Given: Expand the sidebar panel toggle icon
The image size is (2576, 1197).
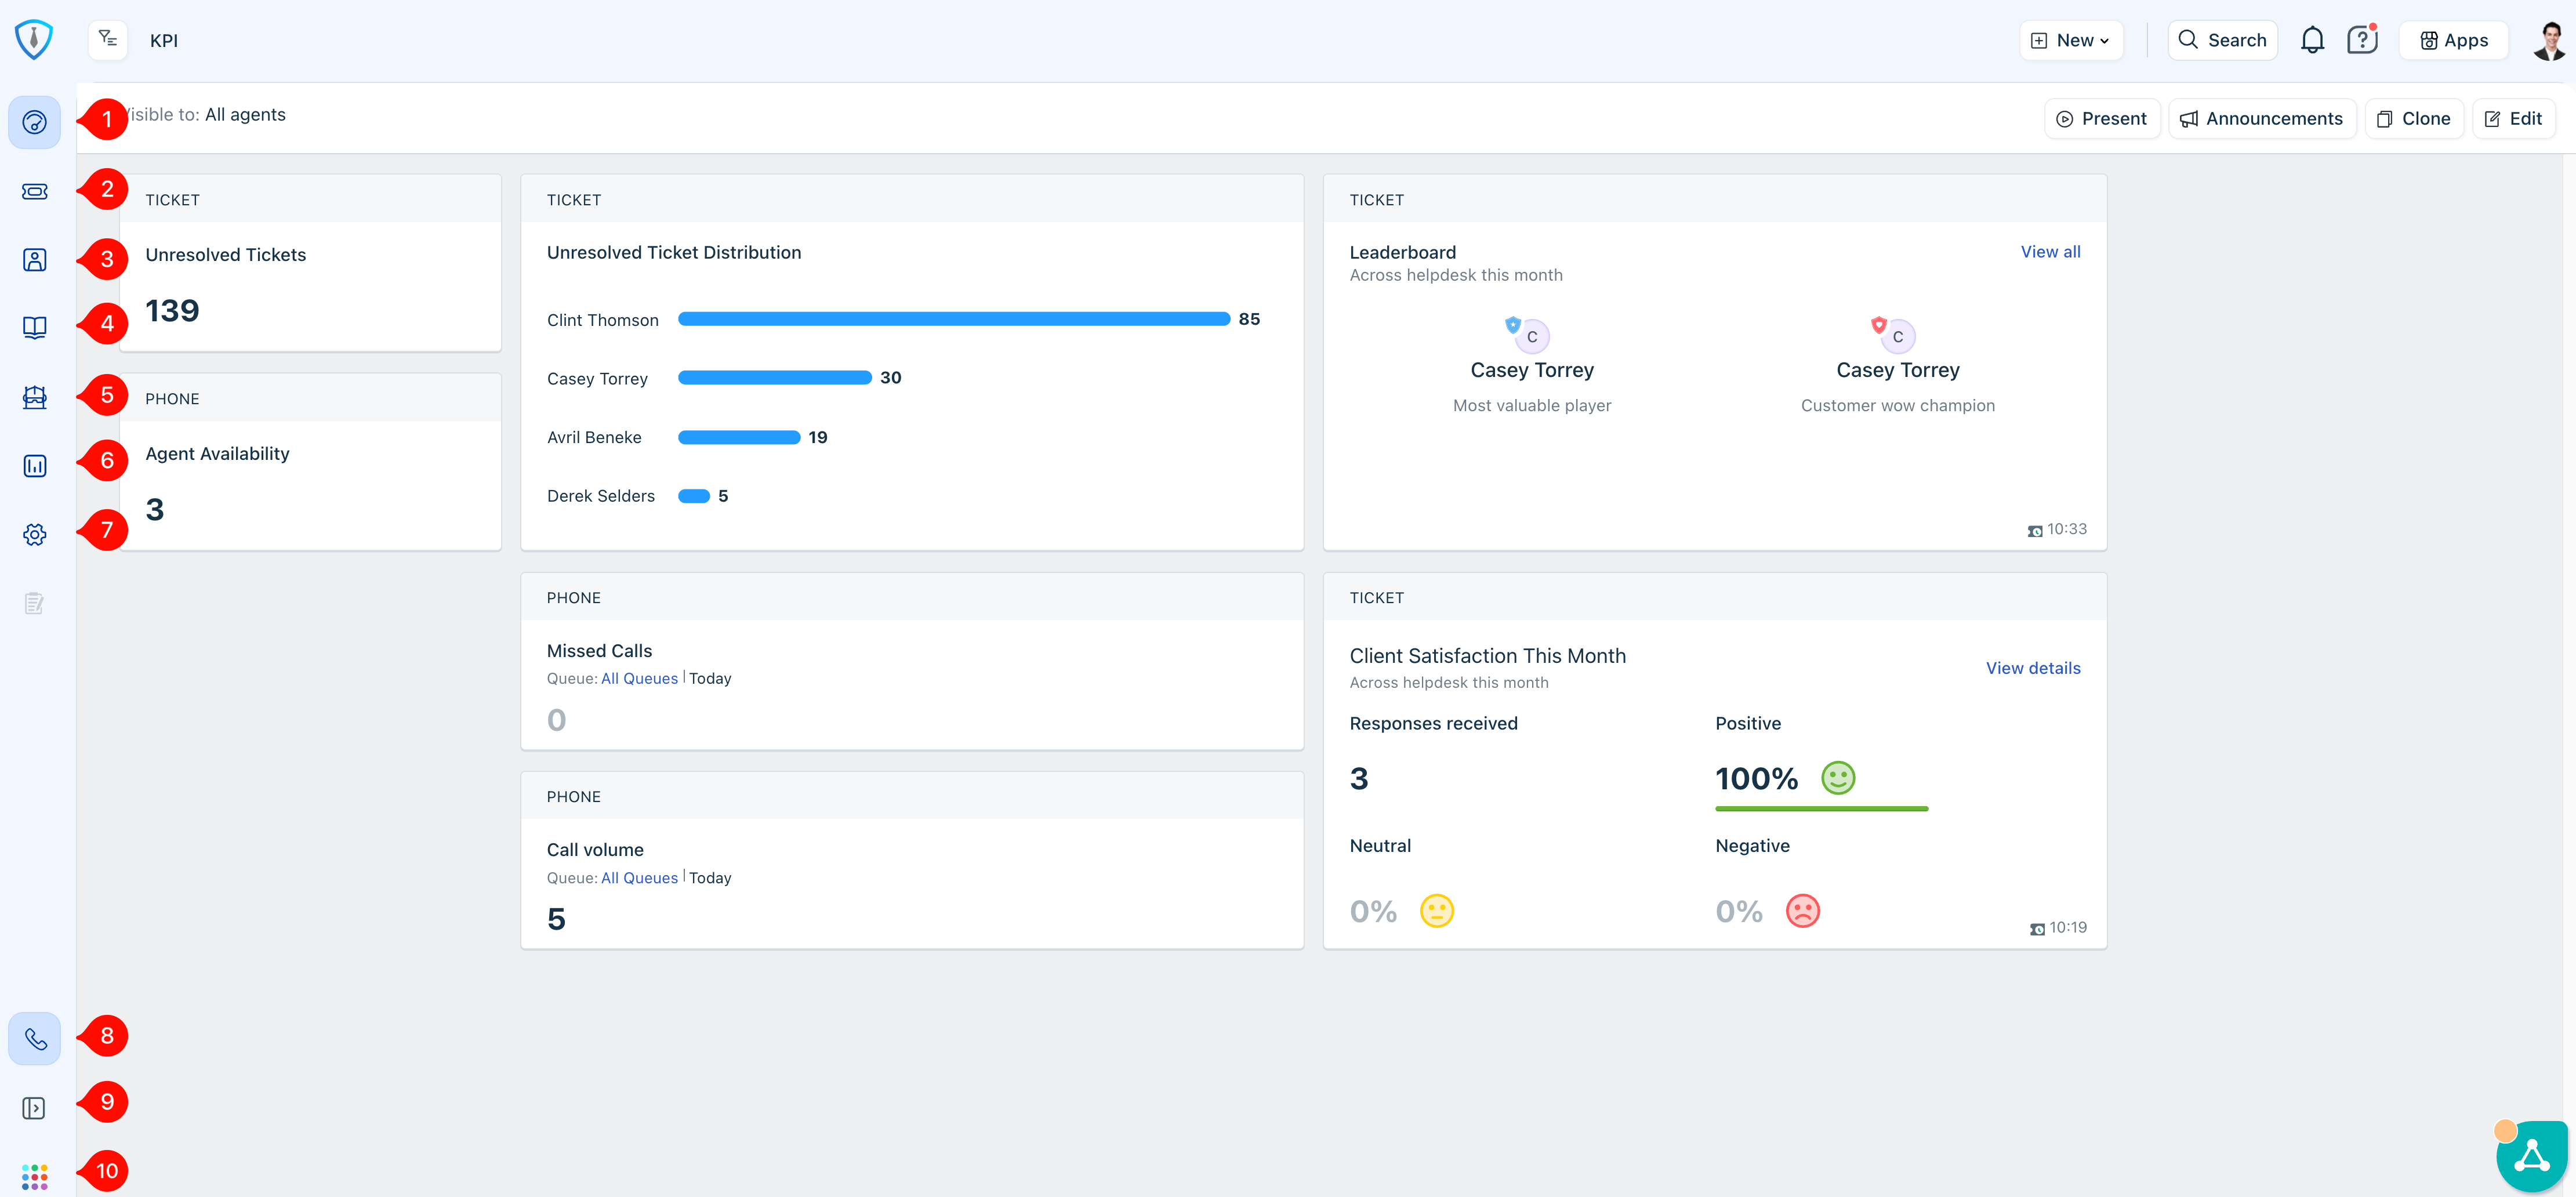Looking at the screenshot, I should 34,1108.
